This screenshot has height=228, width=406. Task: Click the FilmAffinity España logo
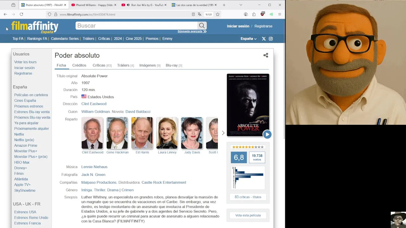point(35,27)
